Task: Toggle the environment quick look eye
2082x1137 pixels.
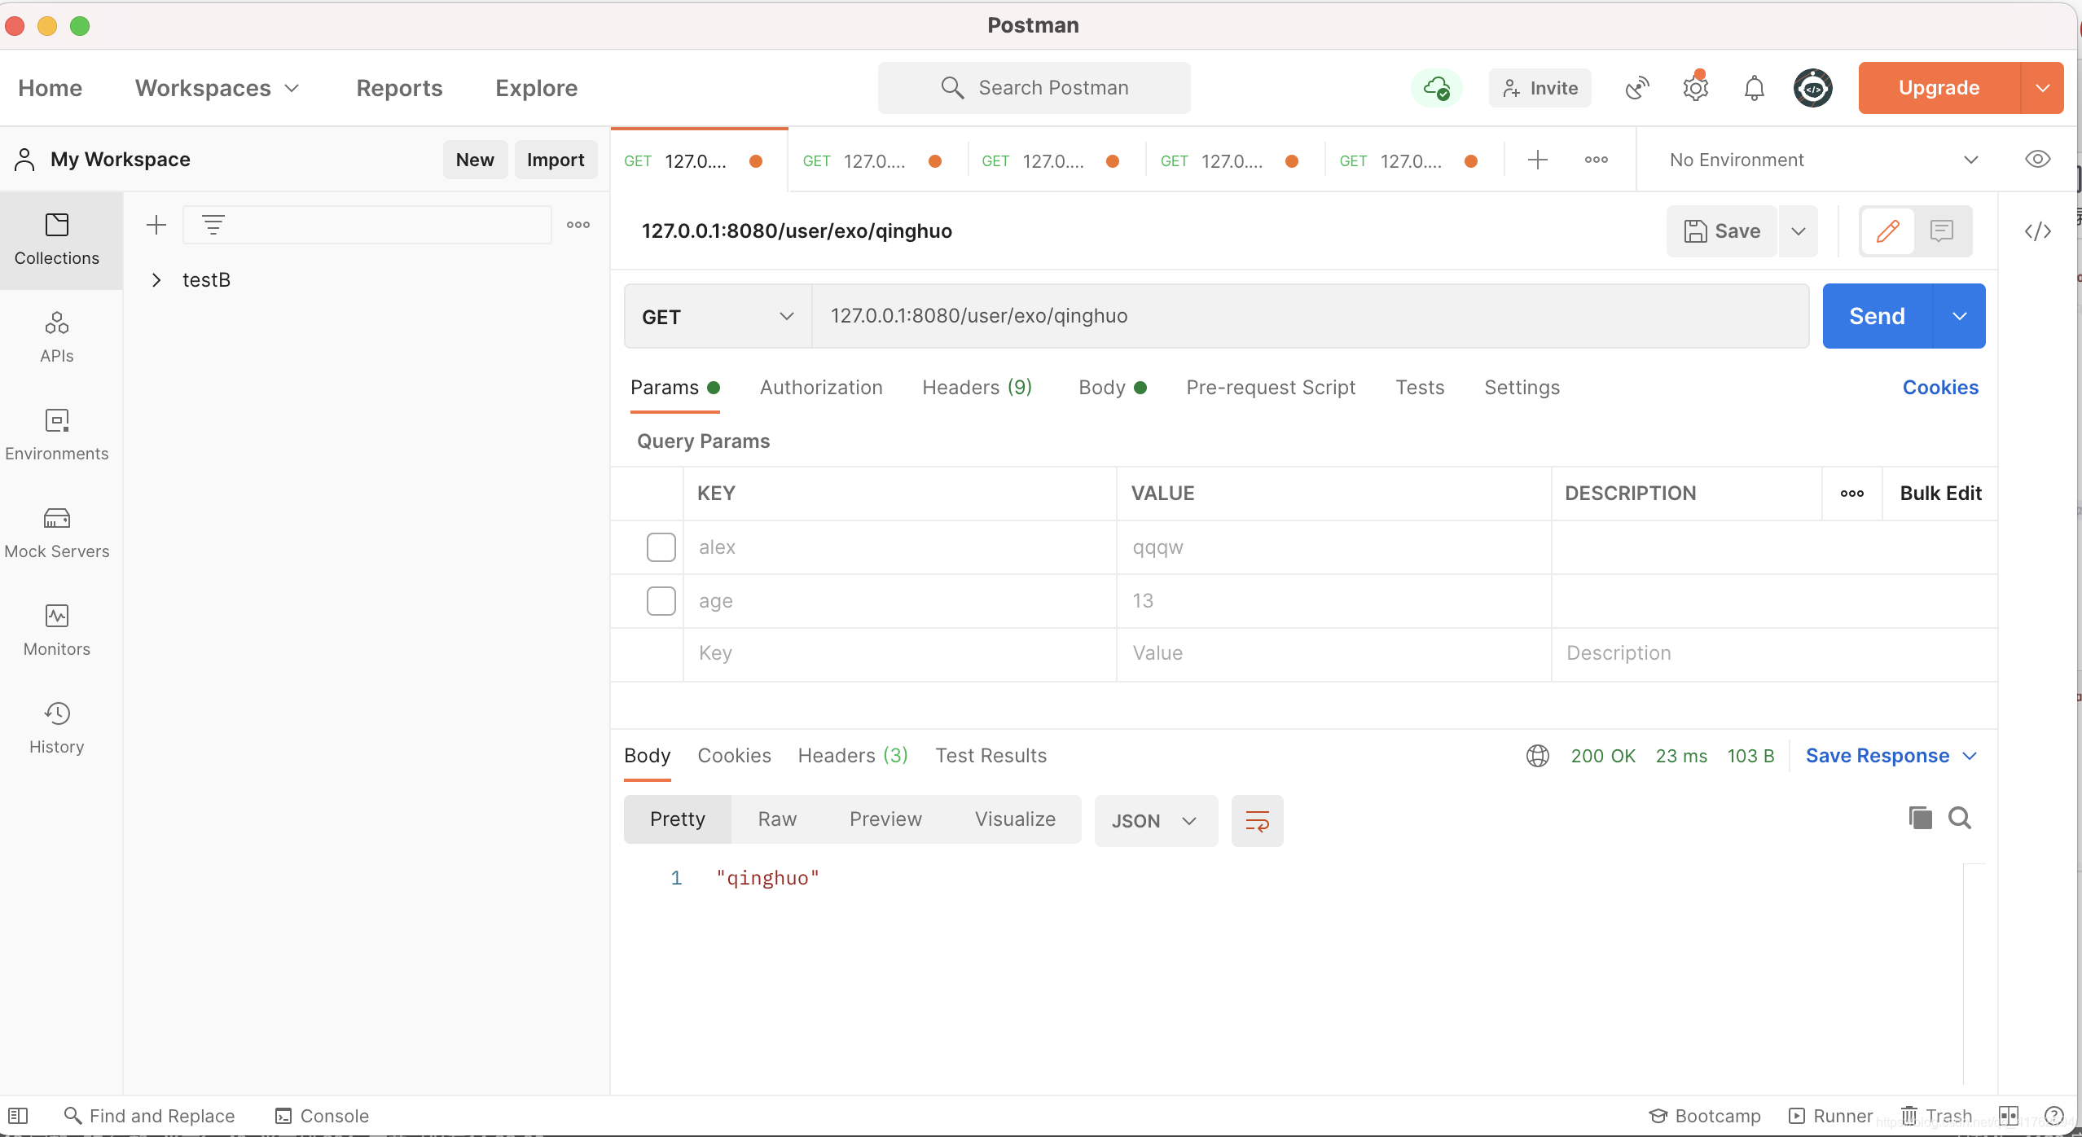Action: tap(2037, 160)
